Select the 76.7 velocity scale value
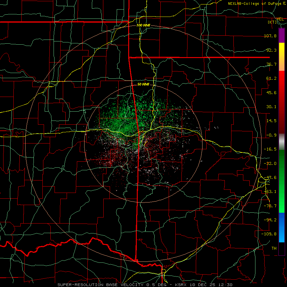The height and width of the screenshot is (287, 287). click(271, 64)
